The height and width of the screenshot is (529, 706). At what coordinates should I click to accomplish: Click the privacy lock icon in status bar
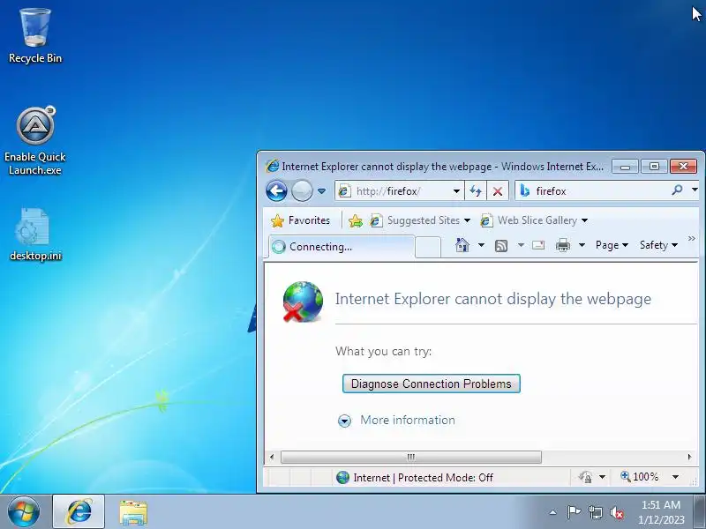click(x=585, y=477)
